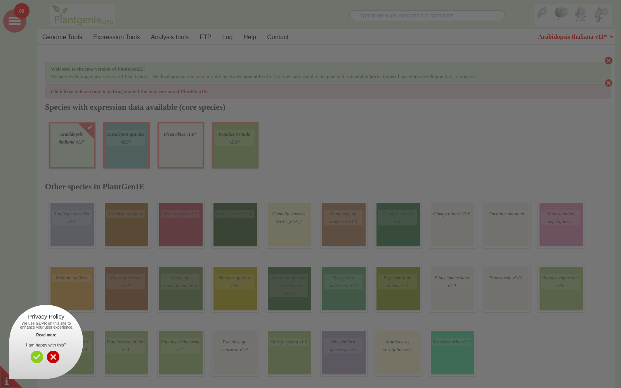Open the Genome Tools menu
Viewport: 621px width, 388px height.
click(62, 37)
